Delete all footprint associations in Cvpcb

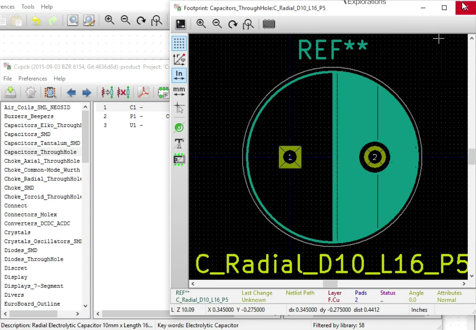tap(123, 92)
